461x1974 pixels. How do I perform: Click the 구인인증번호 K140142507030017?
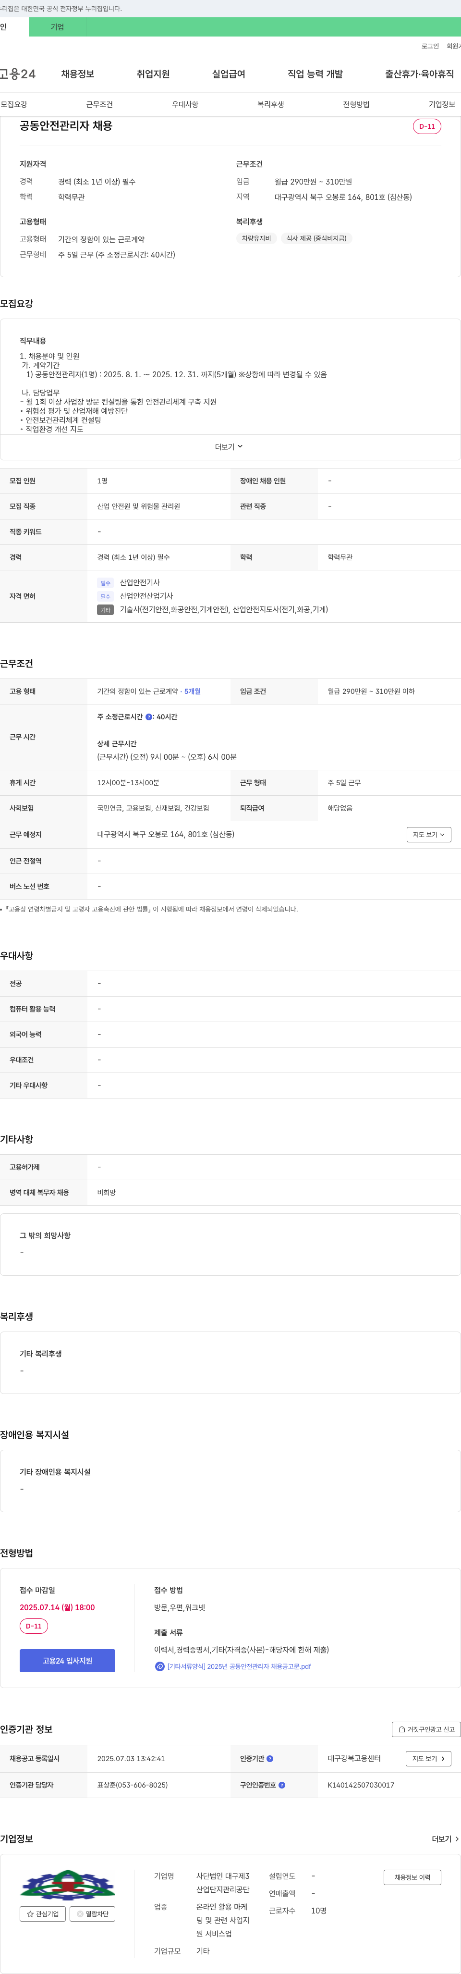coord(361,1785)
